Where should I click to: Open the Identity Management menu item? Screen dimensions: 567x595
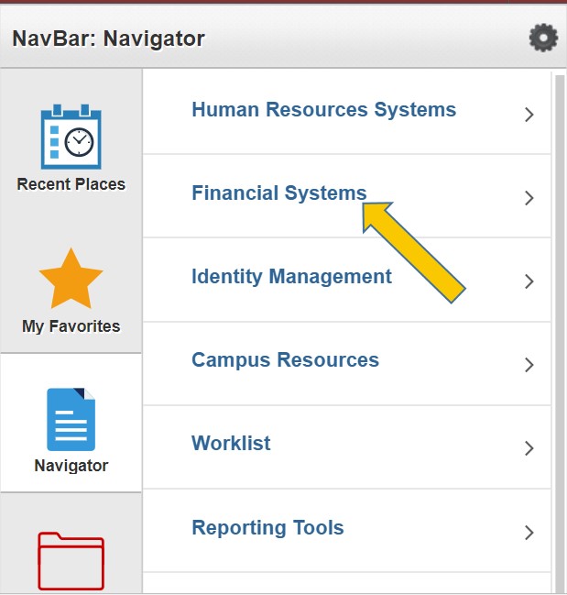point(346,280)
